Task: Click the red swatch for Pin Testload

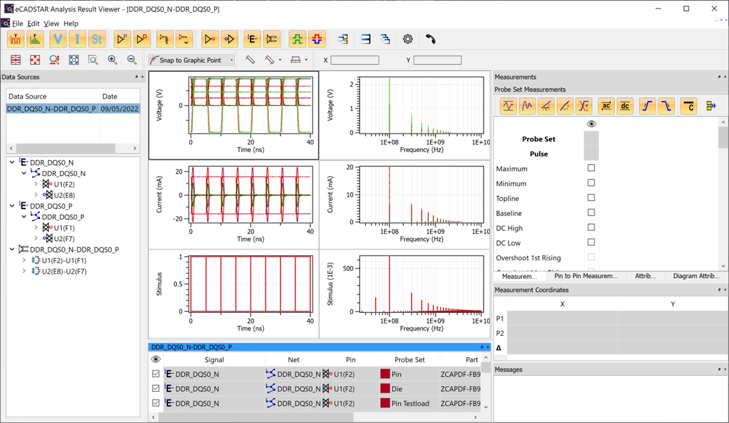Action: coord(385,403)
